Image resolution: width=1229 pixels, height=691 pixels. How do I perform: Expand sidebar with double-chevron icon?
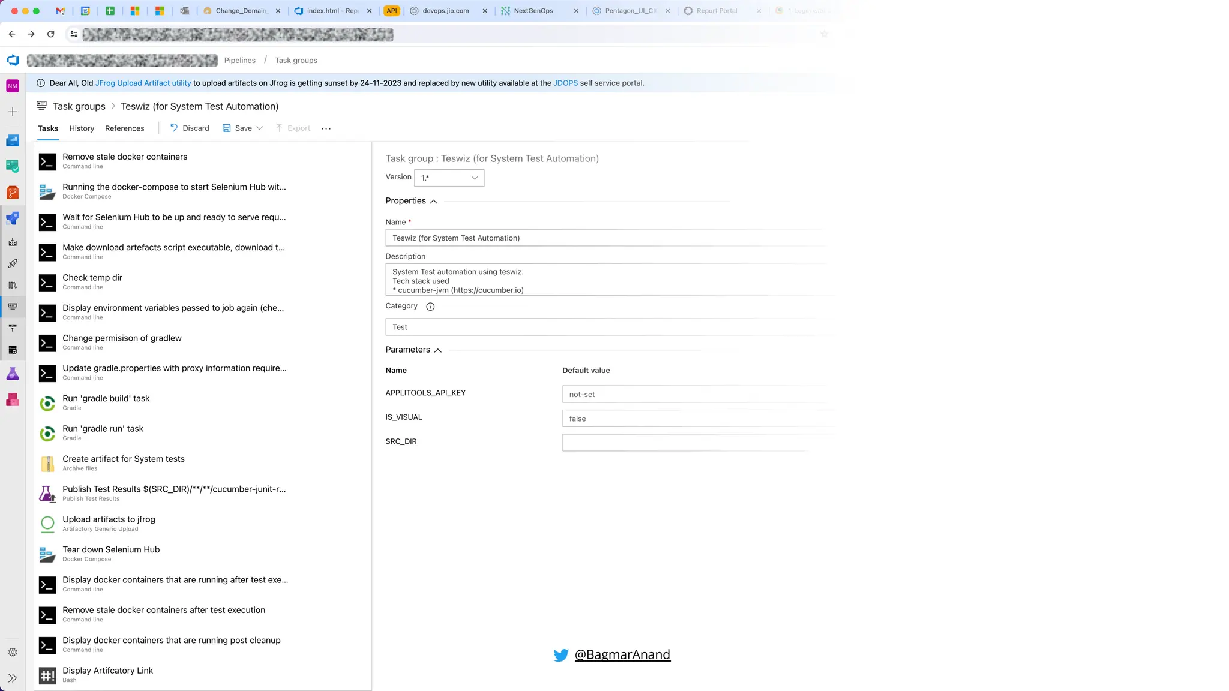tap(13, 678)
